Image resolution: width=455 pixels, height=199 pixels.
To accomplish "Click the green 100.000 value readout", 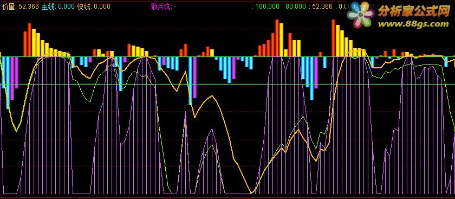I will pos(266,7).
